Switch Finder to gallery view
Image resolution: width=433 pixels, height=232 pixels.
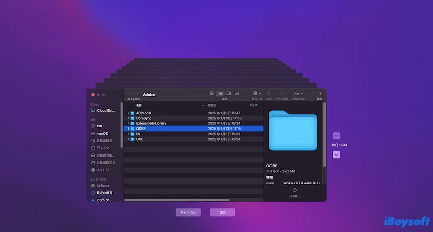pyautogui.click(x=237, y=93)
